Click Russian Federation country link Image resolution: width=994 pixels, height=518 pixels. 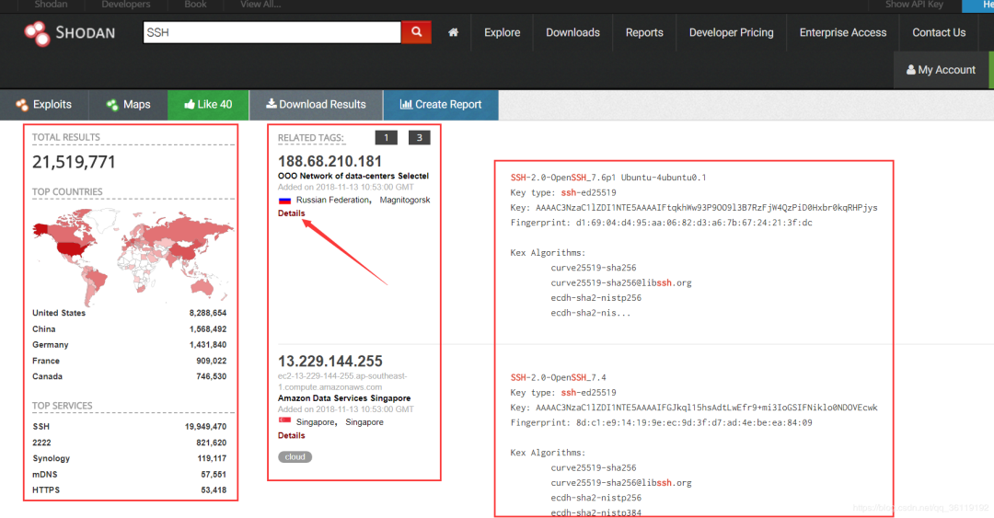tap(333, 200)
